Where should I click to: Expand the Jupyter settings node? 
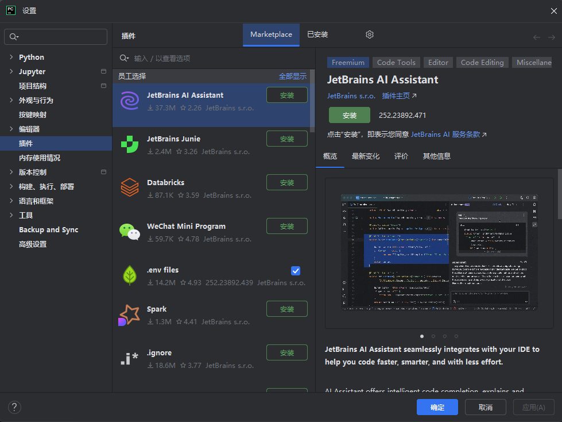pos(11,71)
